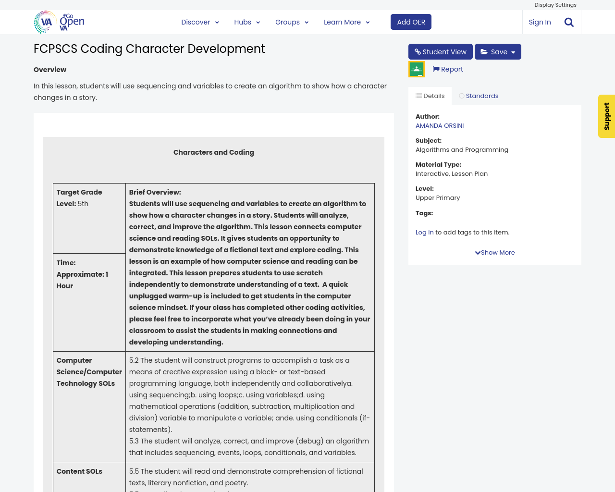615x492 pixels.
Task: Open Display Settings
Action: pos(555,5)
